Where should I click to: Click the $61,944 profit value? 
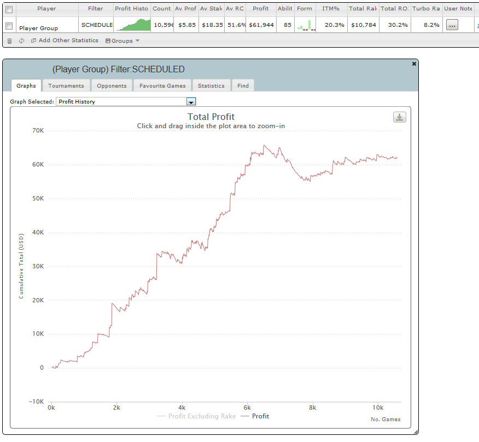click(x=261, y=25)
